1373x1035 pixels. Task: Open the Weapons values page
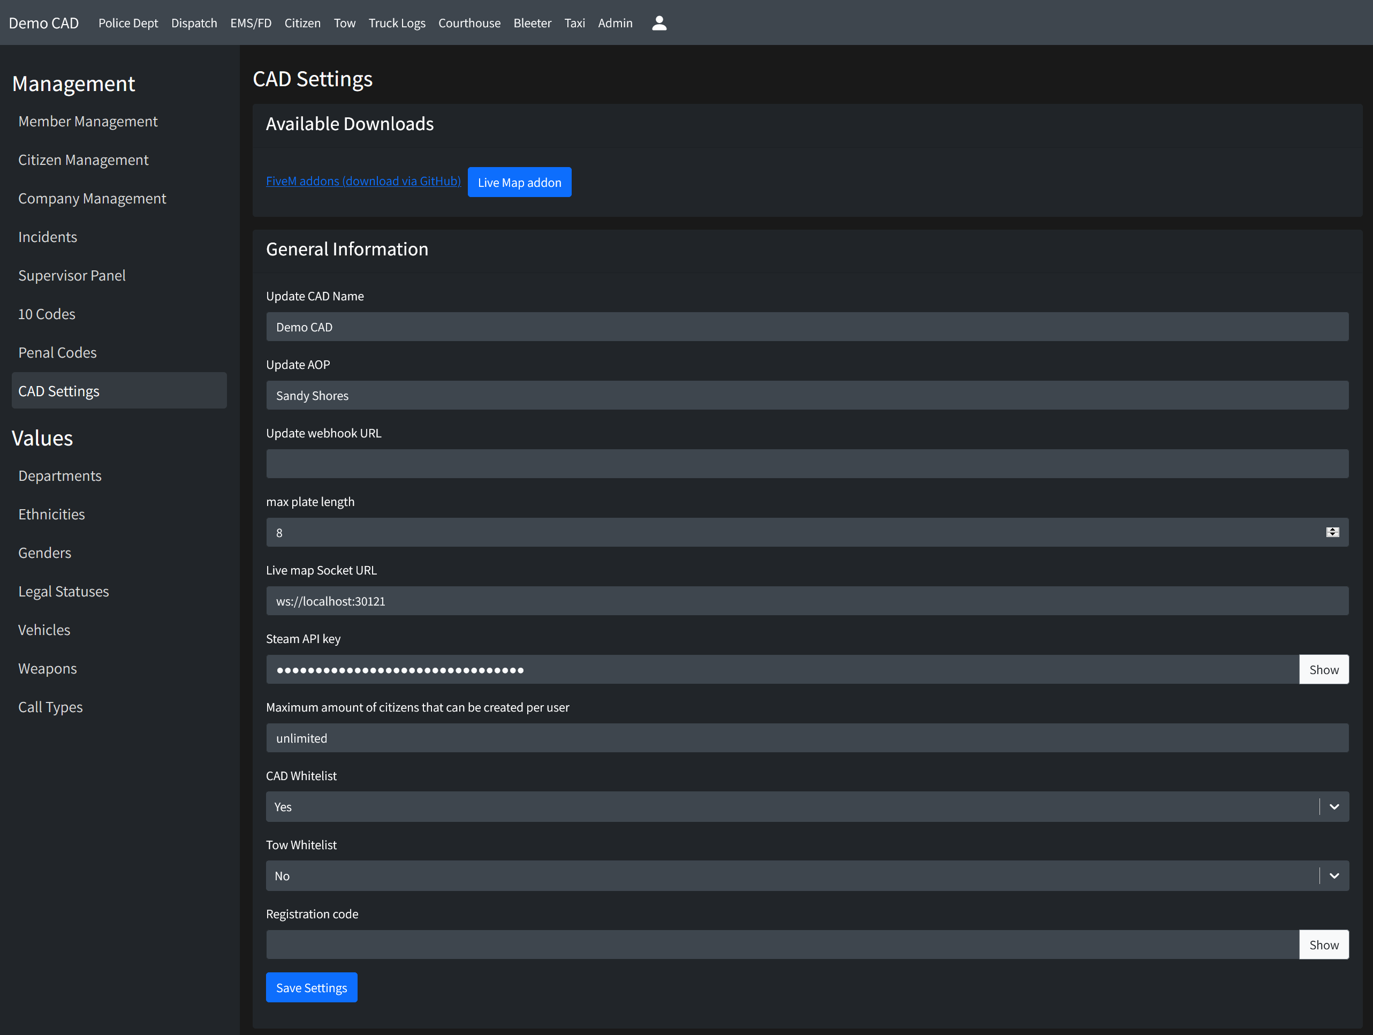tap(47, 669)
